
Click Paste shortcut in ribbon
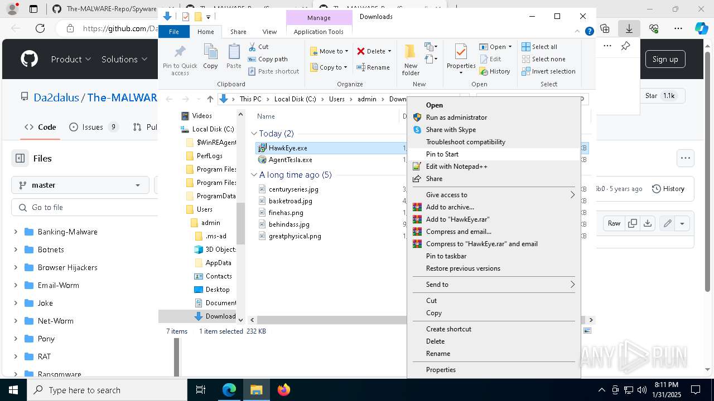(273, 71)
